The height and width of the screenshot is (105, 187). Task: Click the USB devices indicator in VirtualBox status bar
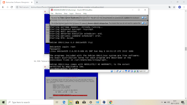[120, 71]
